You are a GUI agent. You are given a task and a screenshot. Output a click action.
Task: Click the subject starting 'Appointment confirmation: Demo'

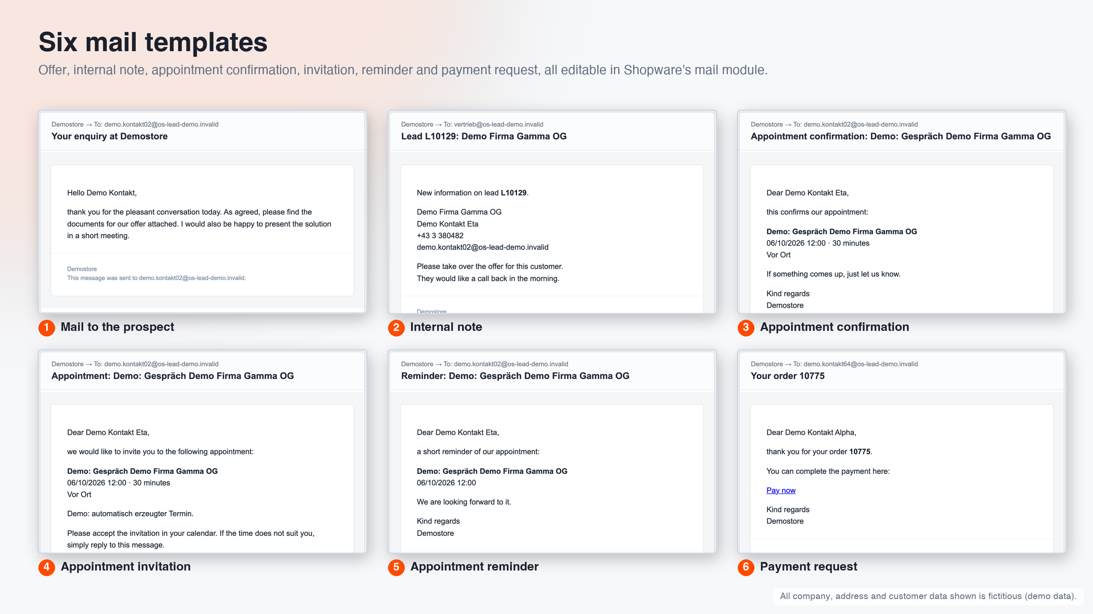click(901, 136)
